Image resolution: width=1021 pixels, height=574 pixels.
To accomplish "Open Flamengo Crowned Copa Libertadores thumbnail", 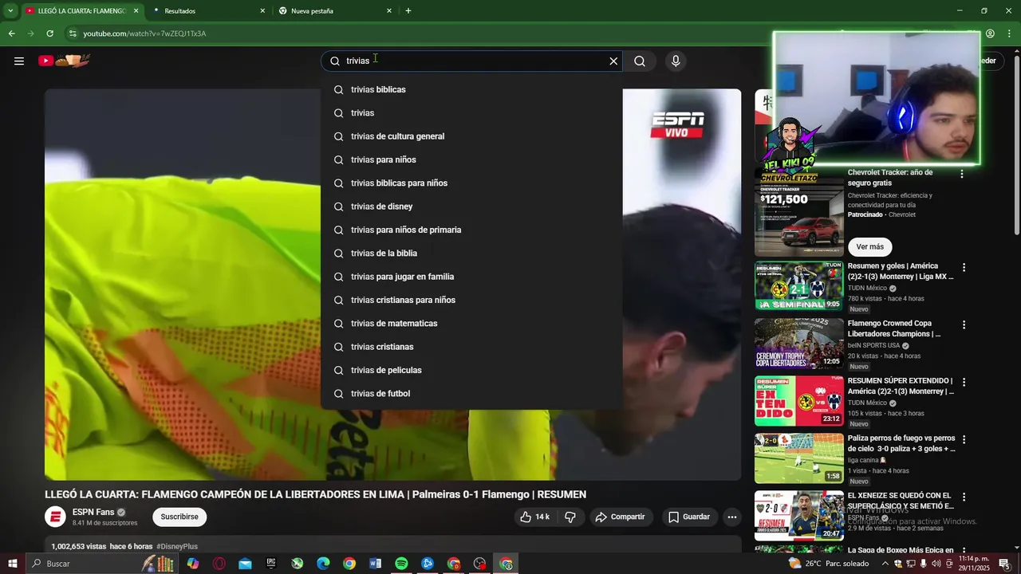I will [x=798, y=344].
